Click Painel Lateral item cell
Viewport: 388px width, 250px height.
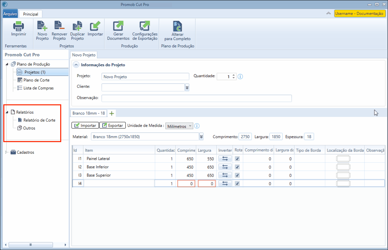click(119, 159)
